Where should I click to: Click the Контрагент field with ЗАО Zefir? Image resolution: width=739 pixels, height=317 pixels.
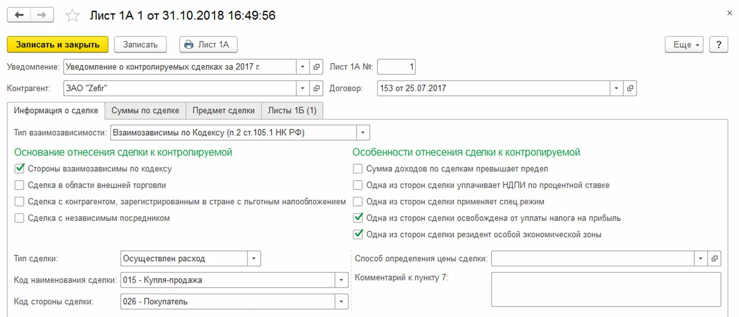coord(180,88)
